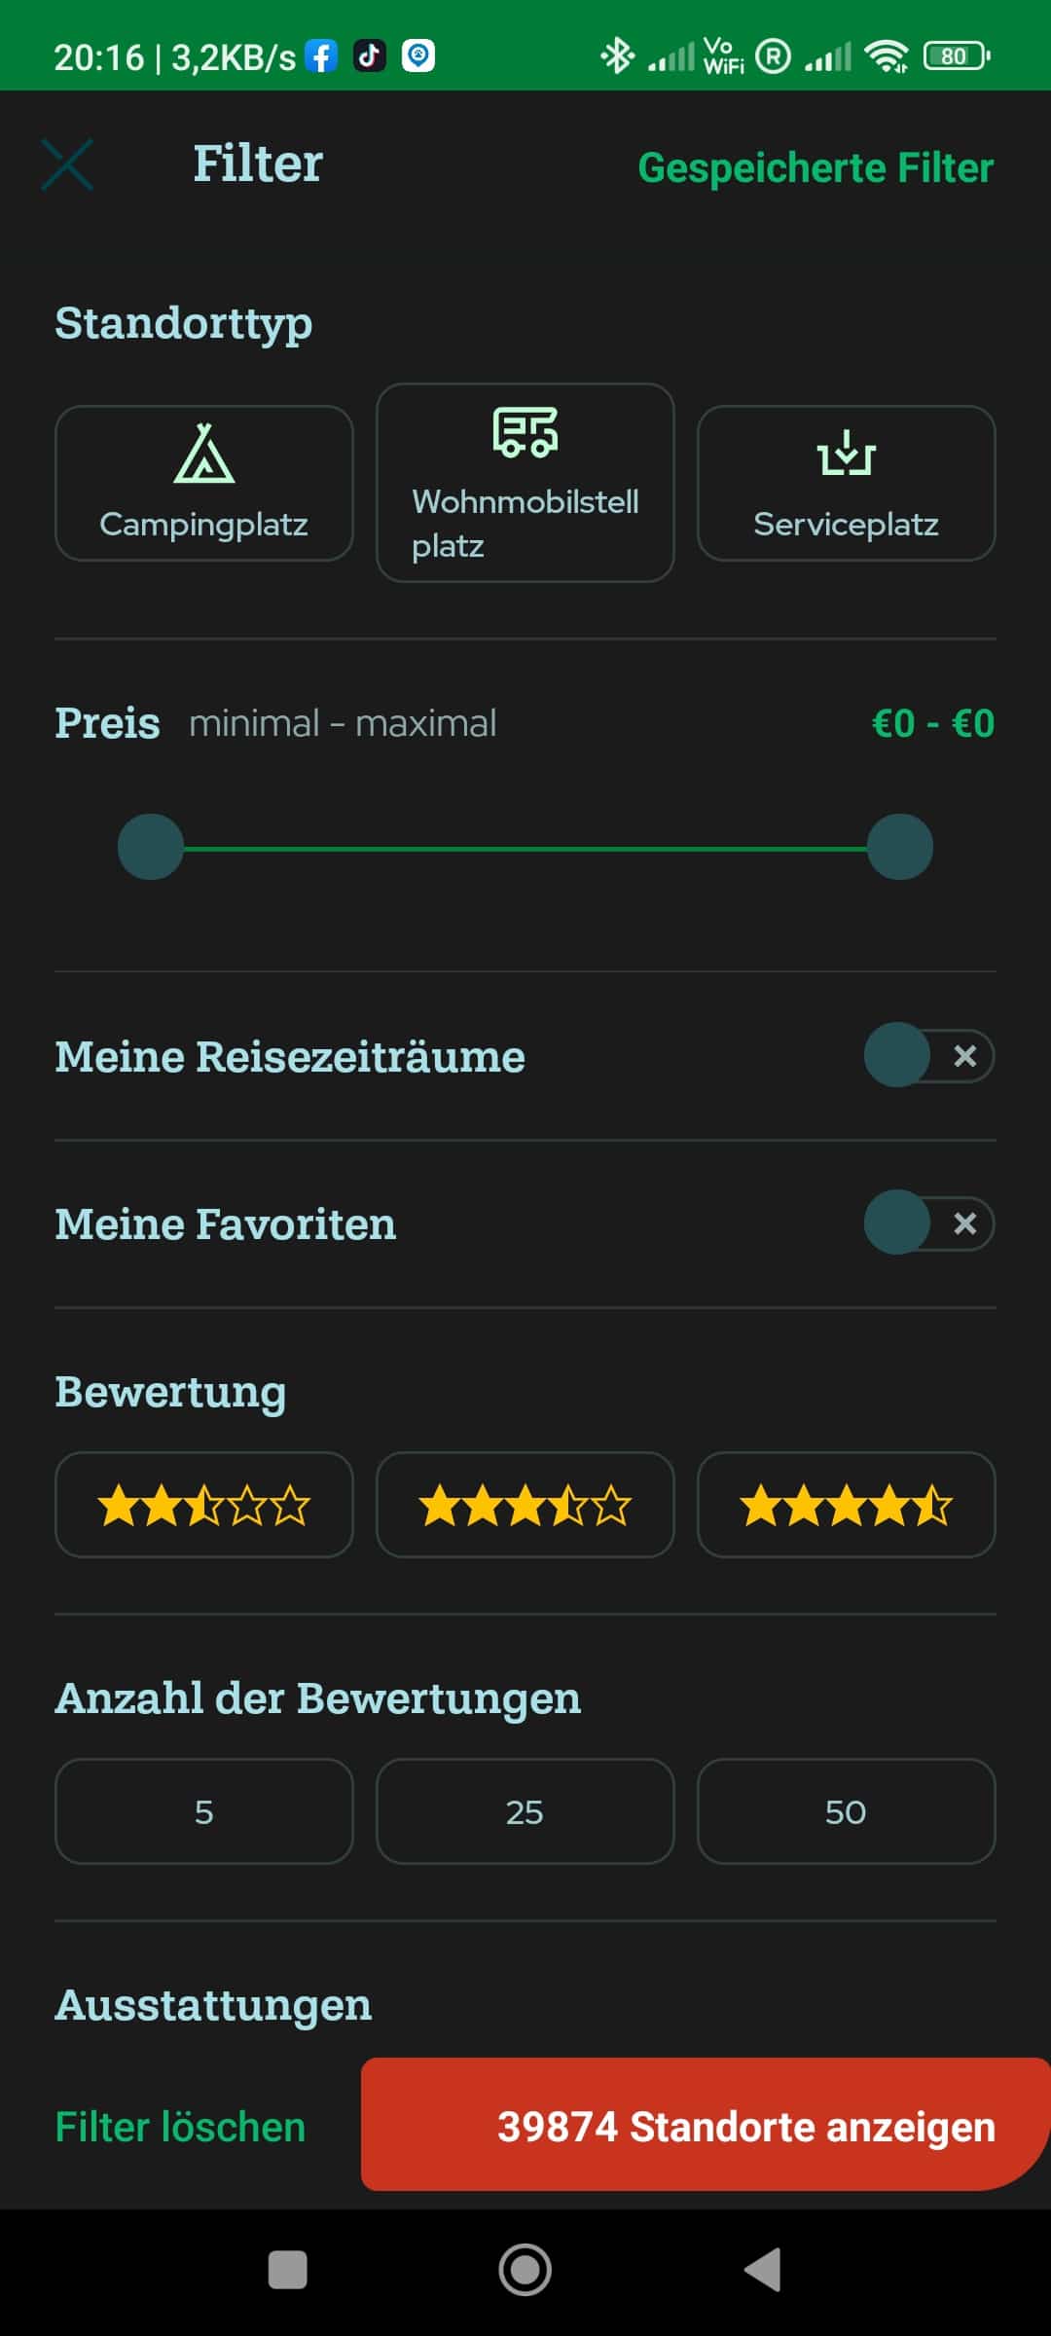Select the Campingplatz tent icon
The image size is (1051, 2336).
[x=204, y=453]
